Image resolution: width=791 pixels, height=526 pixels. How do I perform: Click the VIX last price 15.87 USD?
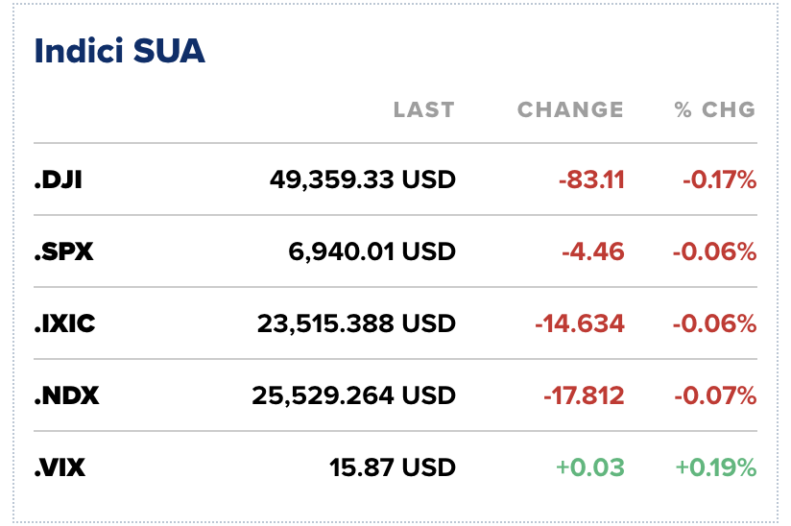(391, 467)
